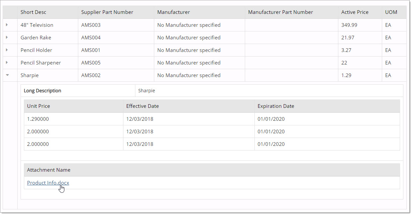Click the Manufacturer Part Number header

point(281,12)
